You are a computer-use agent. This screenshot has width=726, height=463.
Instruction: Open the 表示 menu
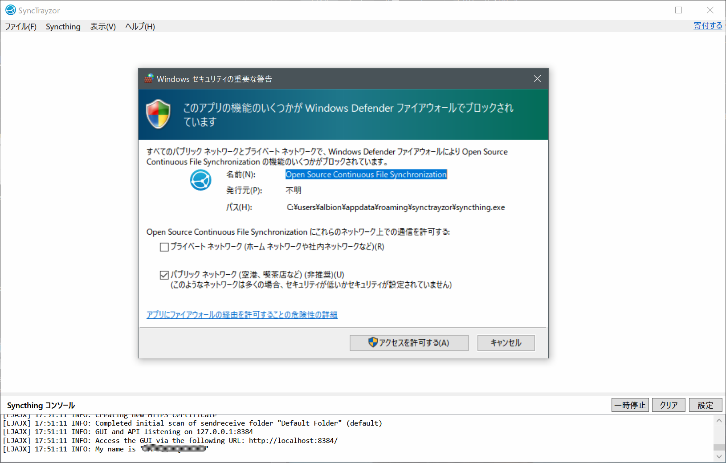(102, 27)
